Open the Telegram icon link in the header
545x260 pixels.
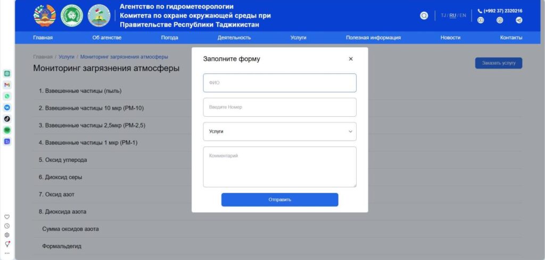519,20
